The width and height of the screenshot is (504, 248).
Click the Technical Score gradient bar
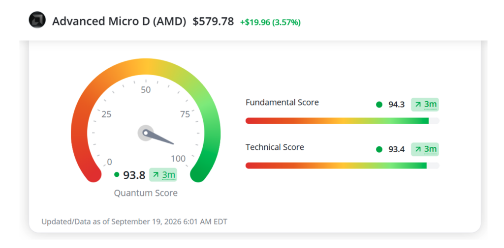click(343, 165)
